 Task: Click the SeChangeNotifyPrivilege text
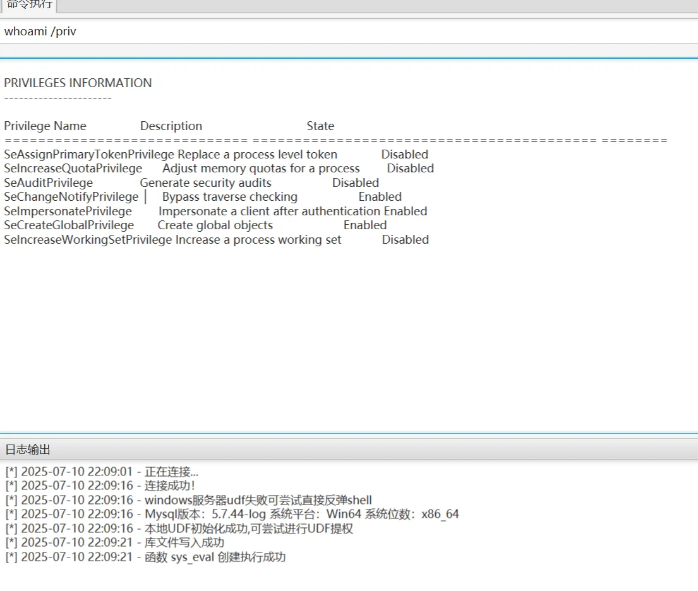point(71,196)
